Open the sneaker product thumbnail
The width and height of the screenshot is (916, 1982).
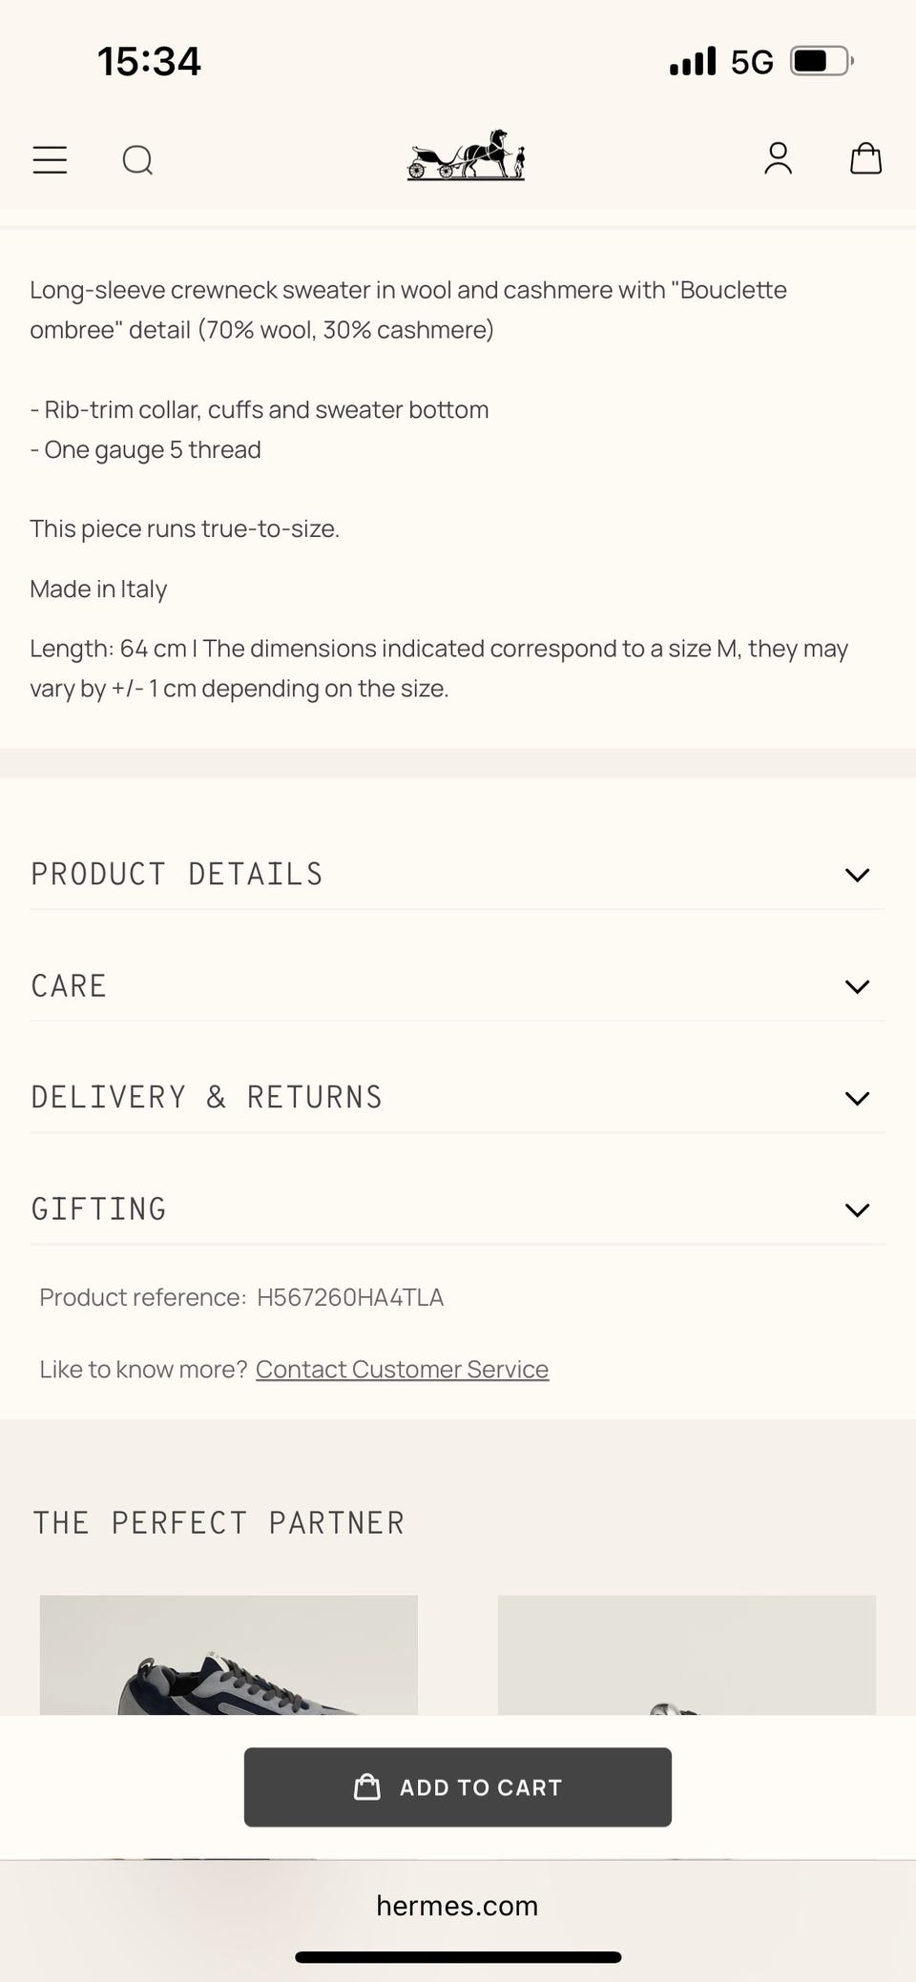pyautogui.click(x=229, y=1655)
